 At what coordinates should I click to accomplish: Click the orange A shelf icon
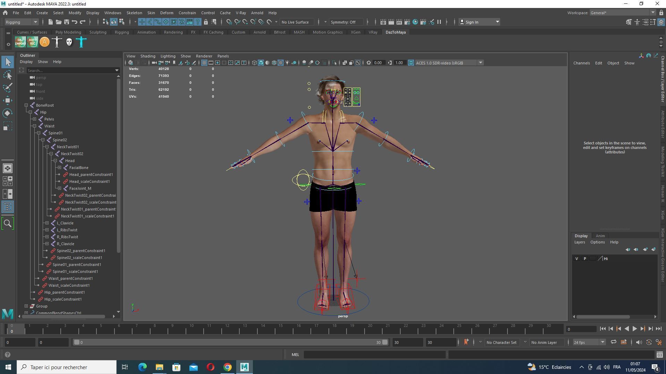pos(44,42)
